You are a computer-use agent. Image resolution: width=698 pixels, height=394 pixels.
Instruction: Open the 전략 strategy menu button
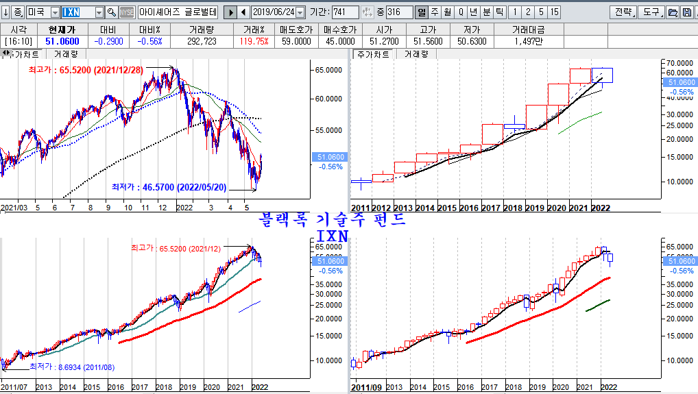(x=623, y=12)
